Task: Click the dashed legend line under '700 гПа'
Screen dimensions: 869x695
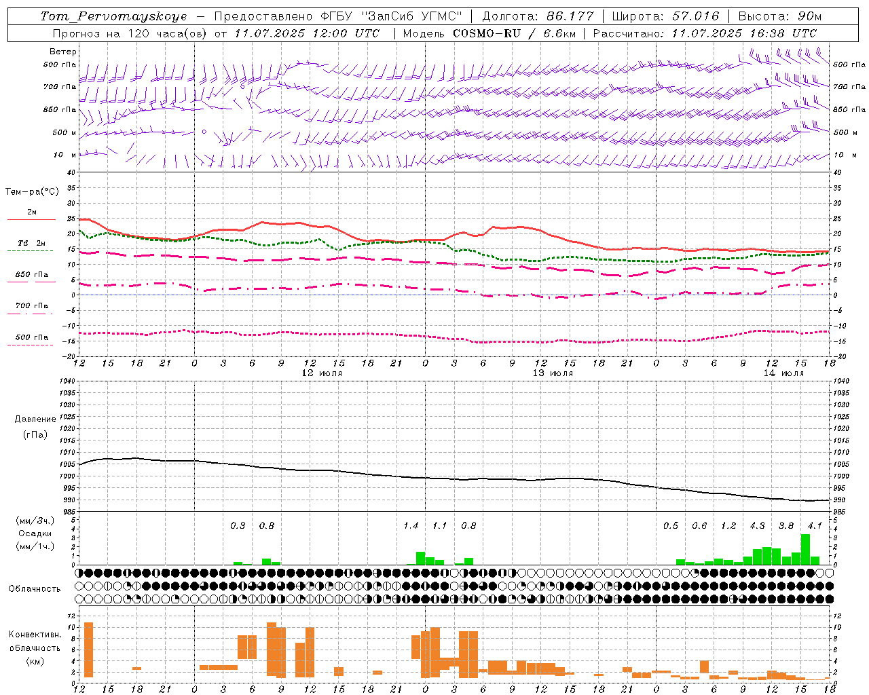Action: click(30, 314)
